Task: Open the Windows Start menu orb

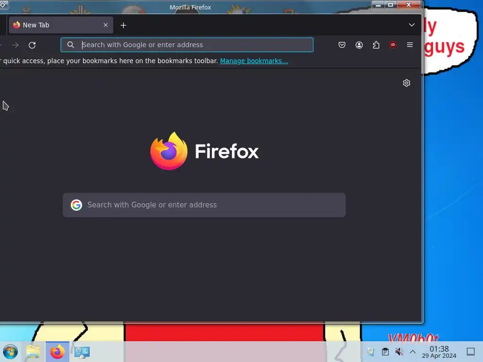Action: click(10, 352)
